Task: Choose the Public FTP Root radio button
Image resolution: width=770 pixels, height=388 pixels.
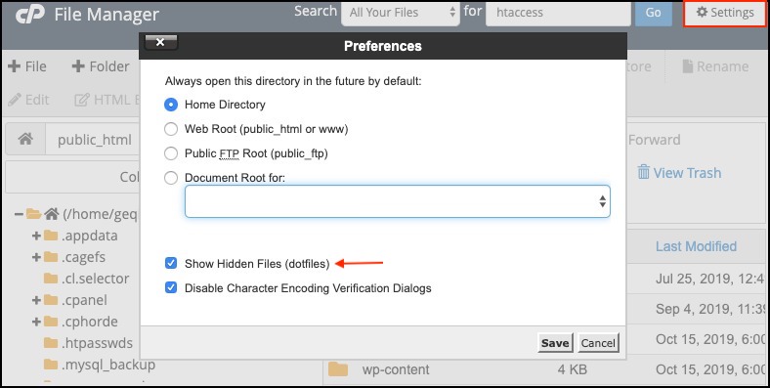Action: 171,153
